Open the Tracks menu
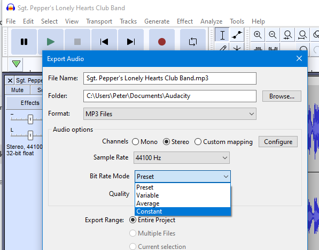Viewport: 319px width, 250px height. (128, 21)
